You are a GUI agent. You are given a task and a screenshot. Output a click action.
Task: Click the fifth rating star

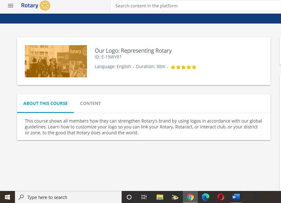coord(194,67)
